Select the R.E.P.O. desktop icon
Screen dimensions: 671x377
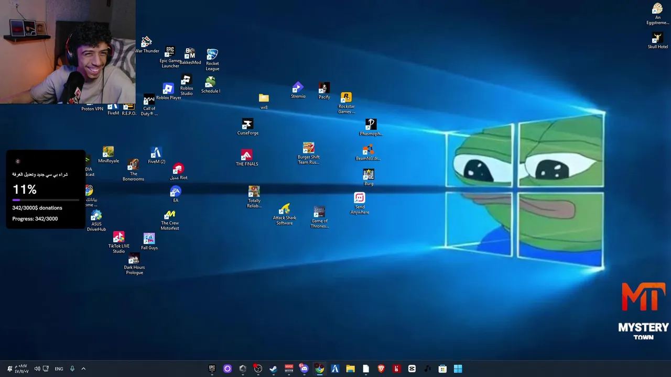coord(129,109)
